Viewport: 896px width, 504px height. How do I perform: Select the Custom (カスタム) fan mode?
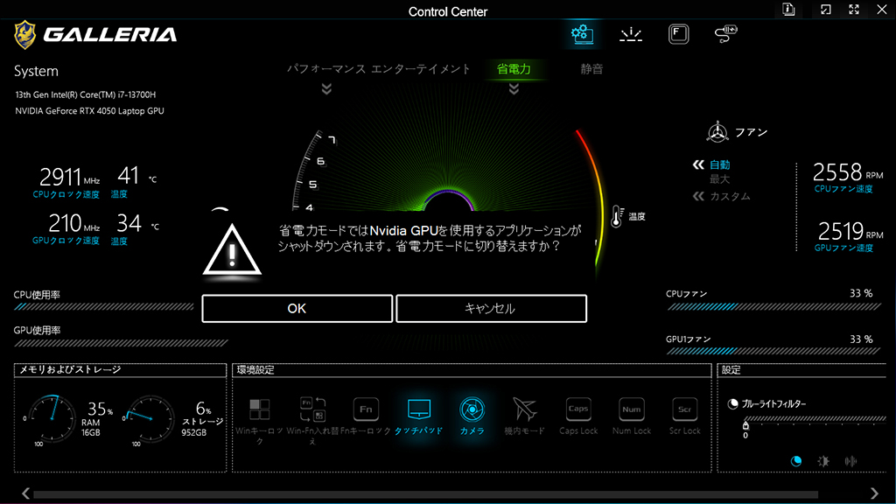click(730, 196)
